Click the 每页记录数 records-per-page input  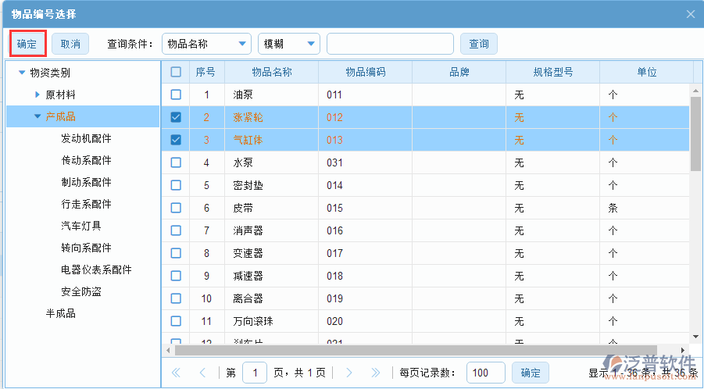(486, 373)
